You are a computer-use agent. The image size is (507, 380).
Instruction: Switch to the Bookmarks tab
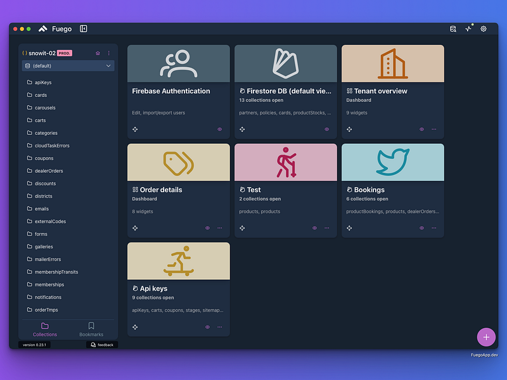coord(91,329)
